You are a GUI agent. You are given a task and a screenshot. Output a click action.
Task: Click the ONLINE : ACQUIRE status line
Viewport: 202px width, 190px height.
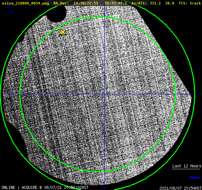pos(45,187)
